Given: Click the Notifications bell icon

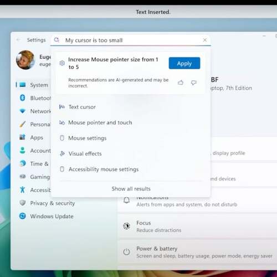Looking at the screenshot, I should click(x=126, y=201).
